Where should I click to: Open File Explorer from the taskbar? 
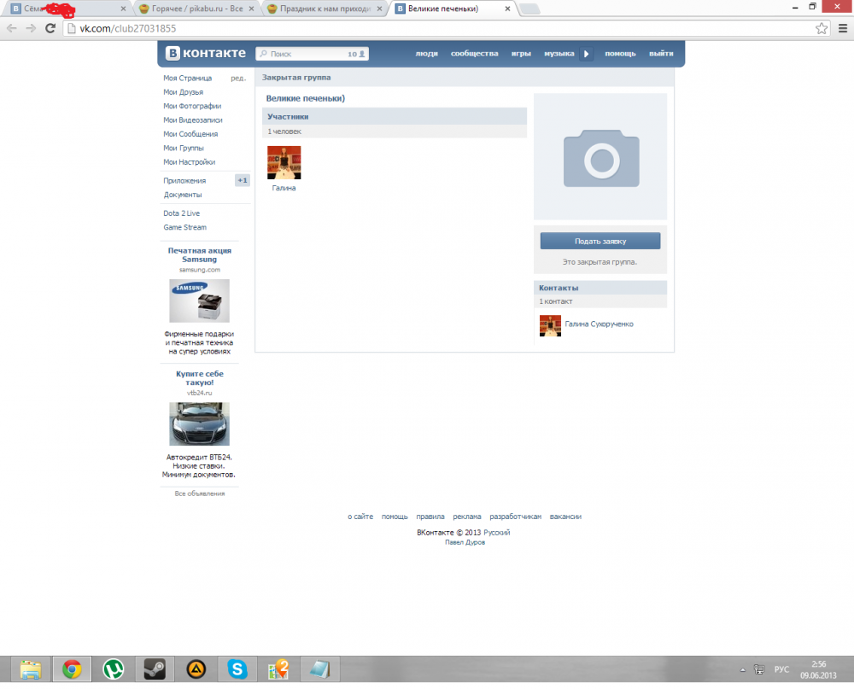click(x=31, y=669)
